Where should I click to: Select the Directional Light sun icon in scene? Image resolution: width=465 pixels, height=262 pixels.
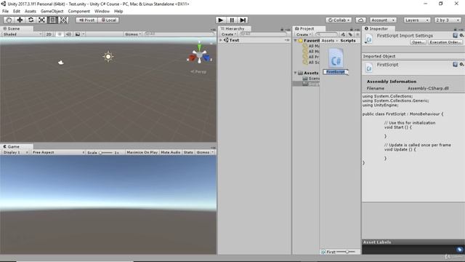click(108, 57)
